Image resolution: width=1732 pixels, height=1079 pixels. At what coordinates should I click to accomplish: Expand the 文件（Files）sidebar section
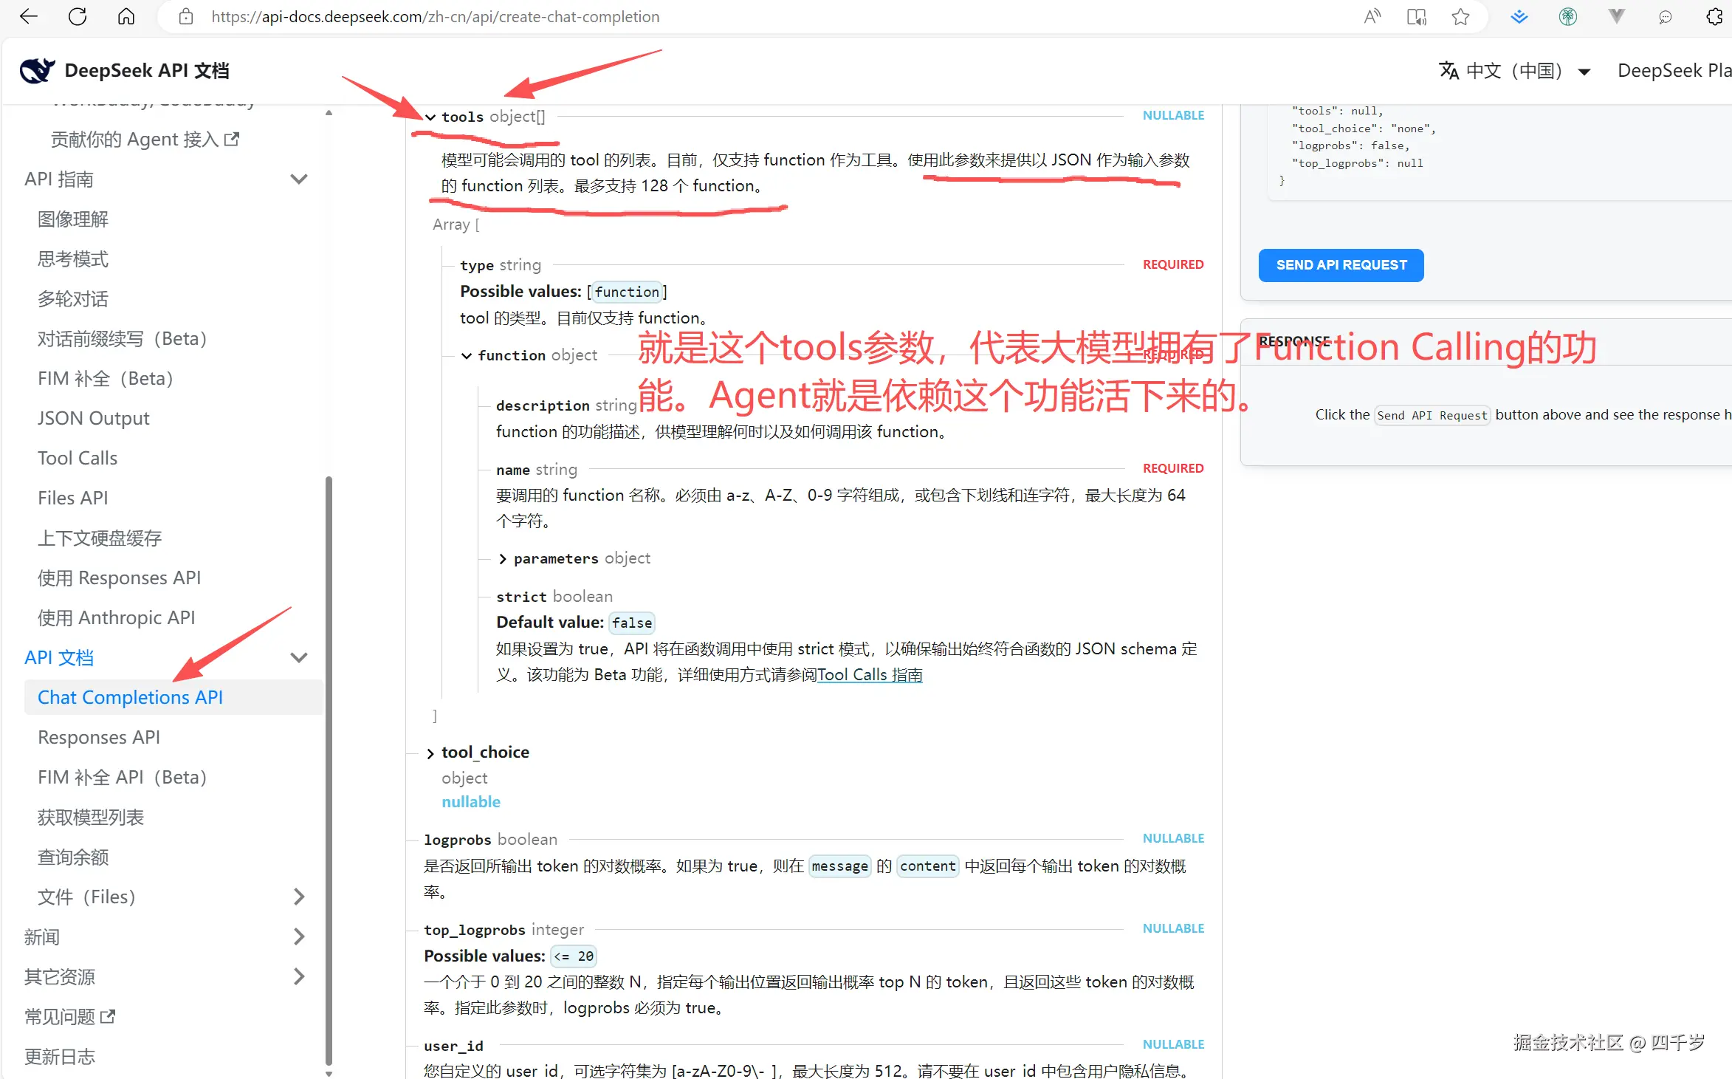click(x=299, y=897)
